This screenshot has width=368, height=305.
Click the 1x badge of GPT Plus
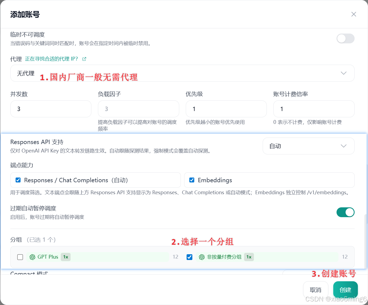[x=66, y=257]
